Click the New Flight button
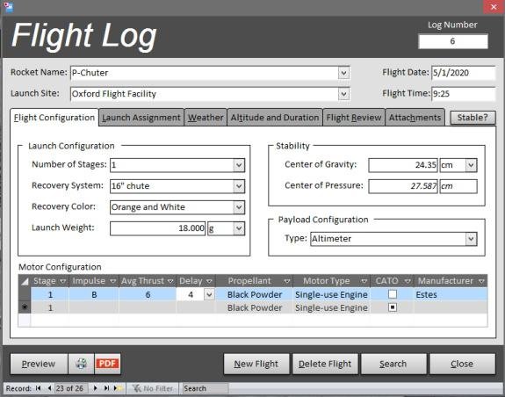Image resolution: width=505 pixels, height=397 pixels. click(256, 364)
